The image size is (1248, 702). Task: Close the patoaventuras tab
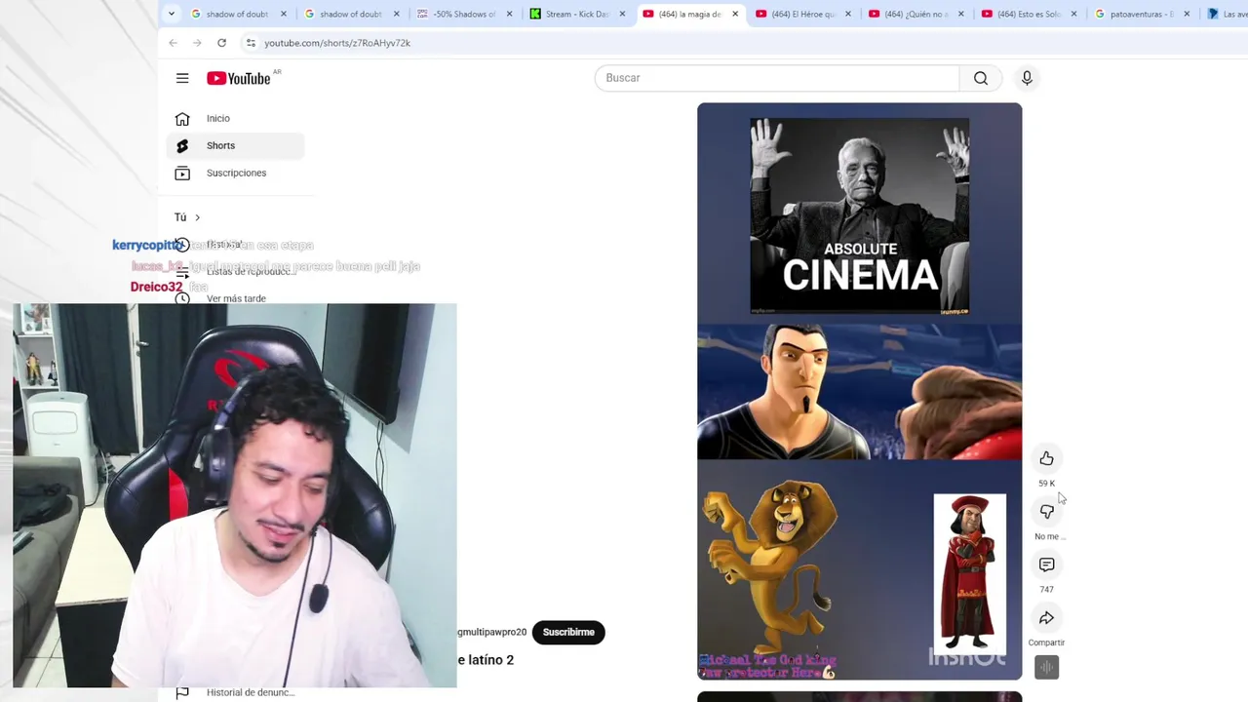[x=1188, y=14]
